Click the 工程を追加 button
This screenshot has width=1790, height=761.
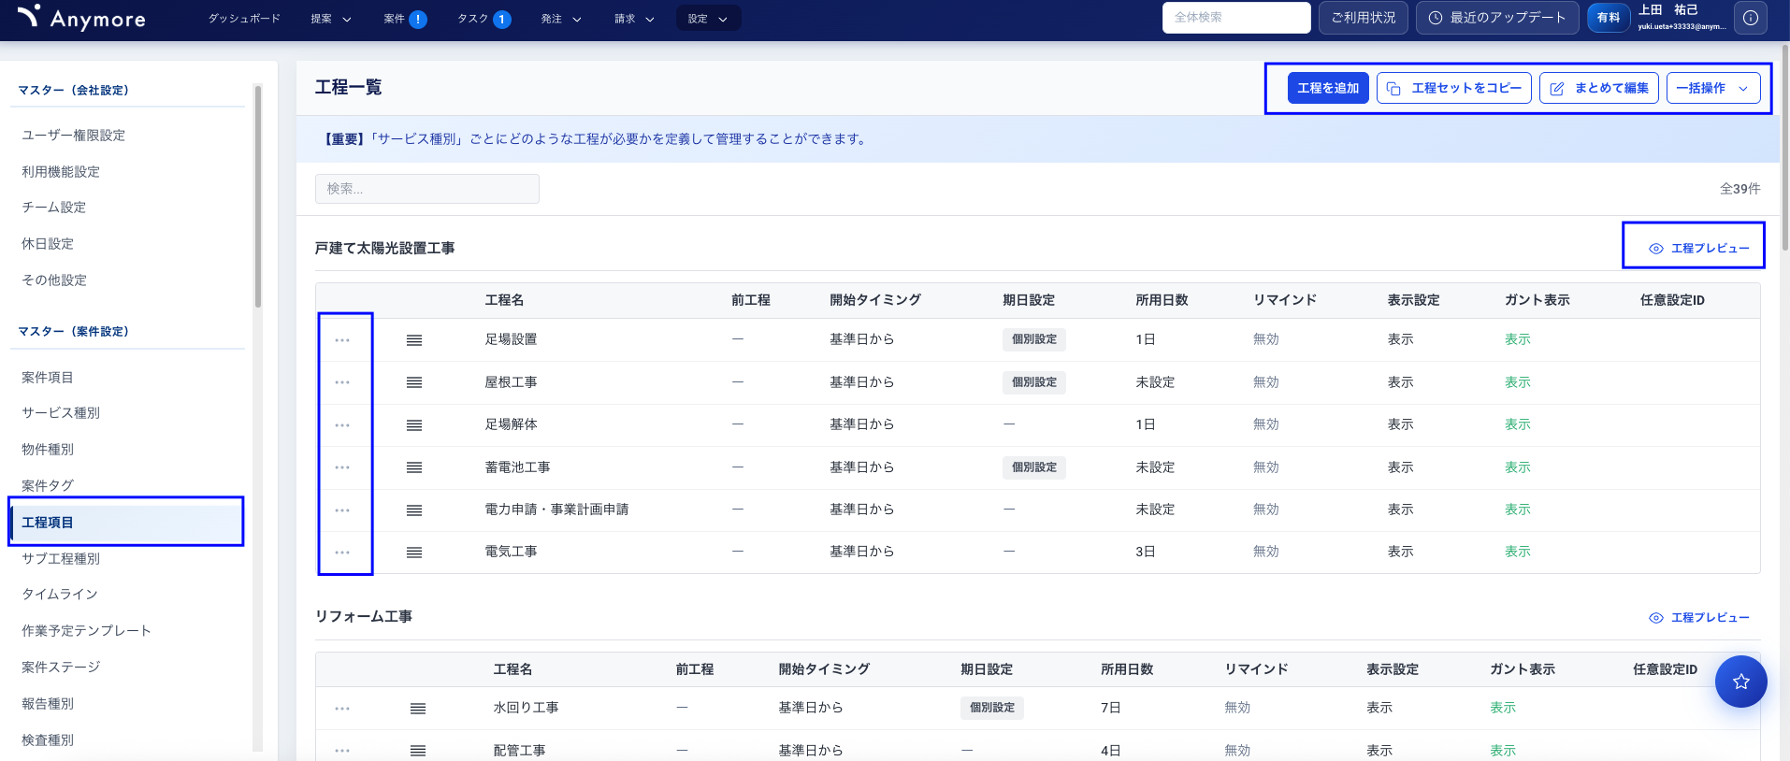click(x=1328, y=88)
